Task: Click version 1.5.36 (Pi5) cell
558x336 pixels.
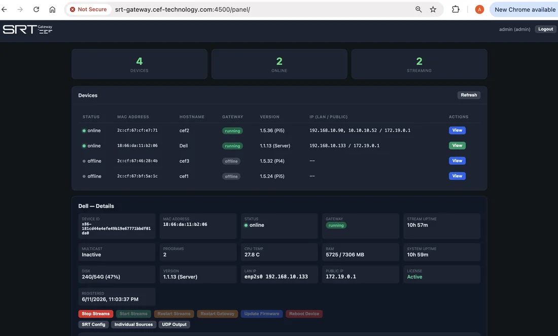Action: 272,130
